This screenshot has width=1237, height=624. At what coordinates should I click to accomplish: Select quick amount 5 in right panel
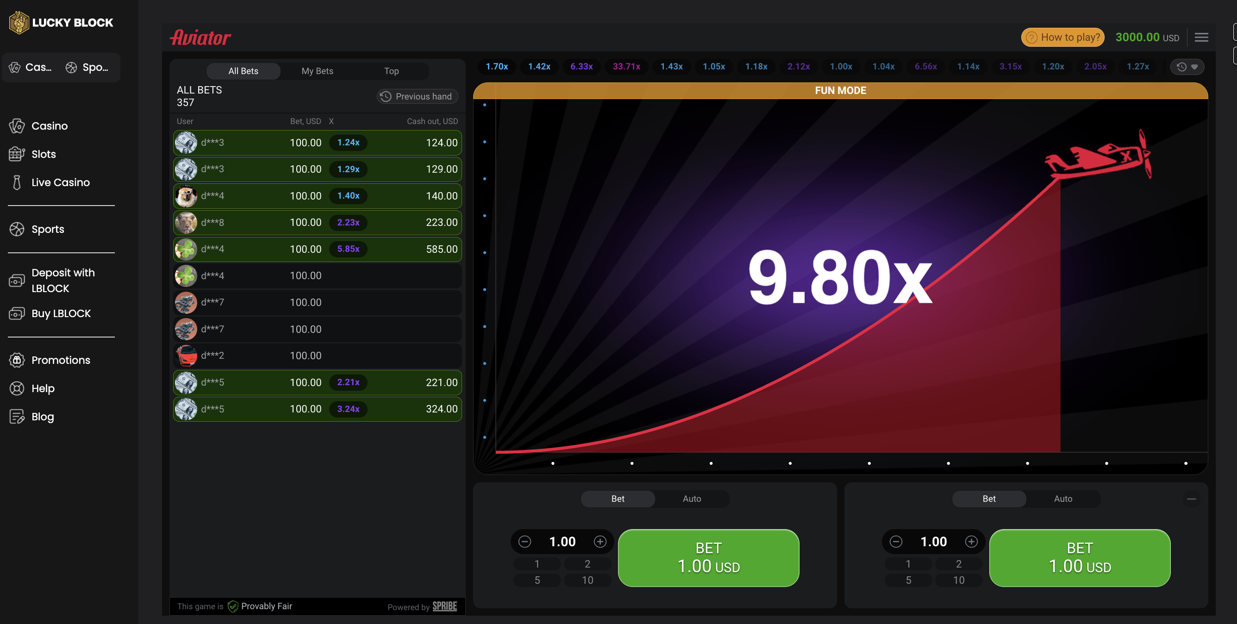pyautogui.click(x=908, y=580)
